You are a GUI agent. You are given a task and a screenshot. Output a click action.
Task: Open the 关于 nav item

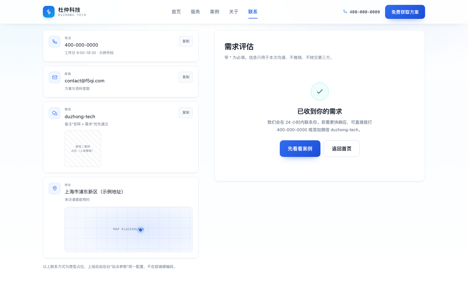(x=234, y=12)
